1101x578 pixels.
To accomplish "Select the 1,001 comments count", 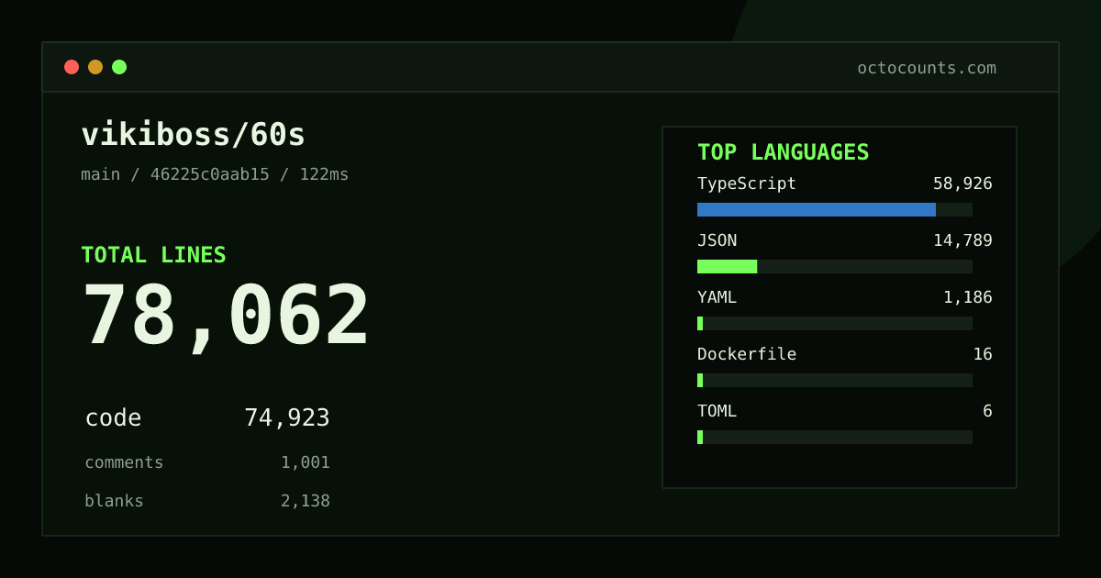I will pyautogui.click(x=306, y=462).
